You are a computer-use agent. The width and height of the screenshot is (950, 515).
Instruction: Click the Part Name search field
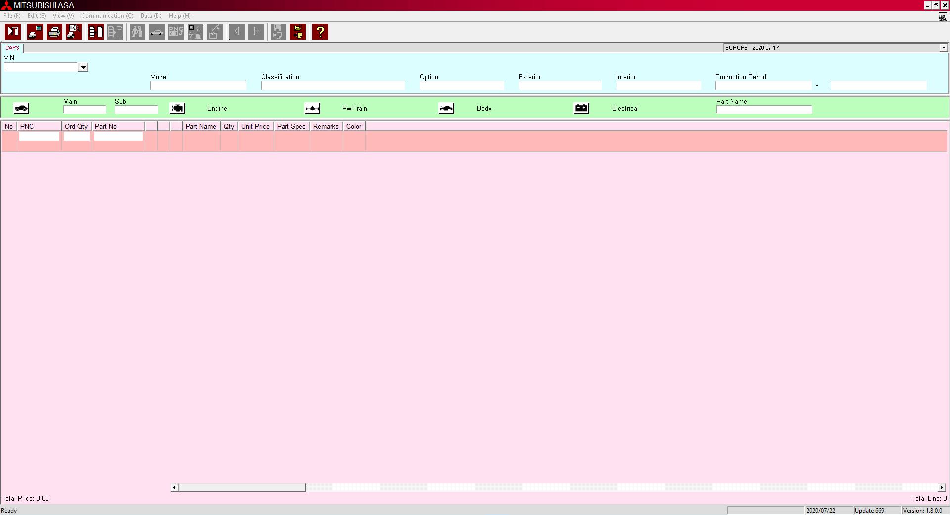(764, 110)
